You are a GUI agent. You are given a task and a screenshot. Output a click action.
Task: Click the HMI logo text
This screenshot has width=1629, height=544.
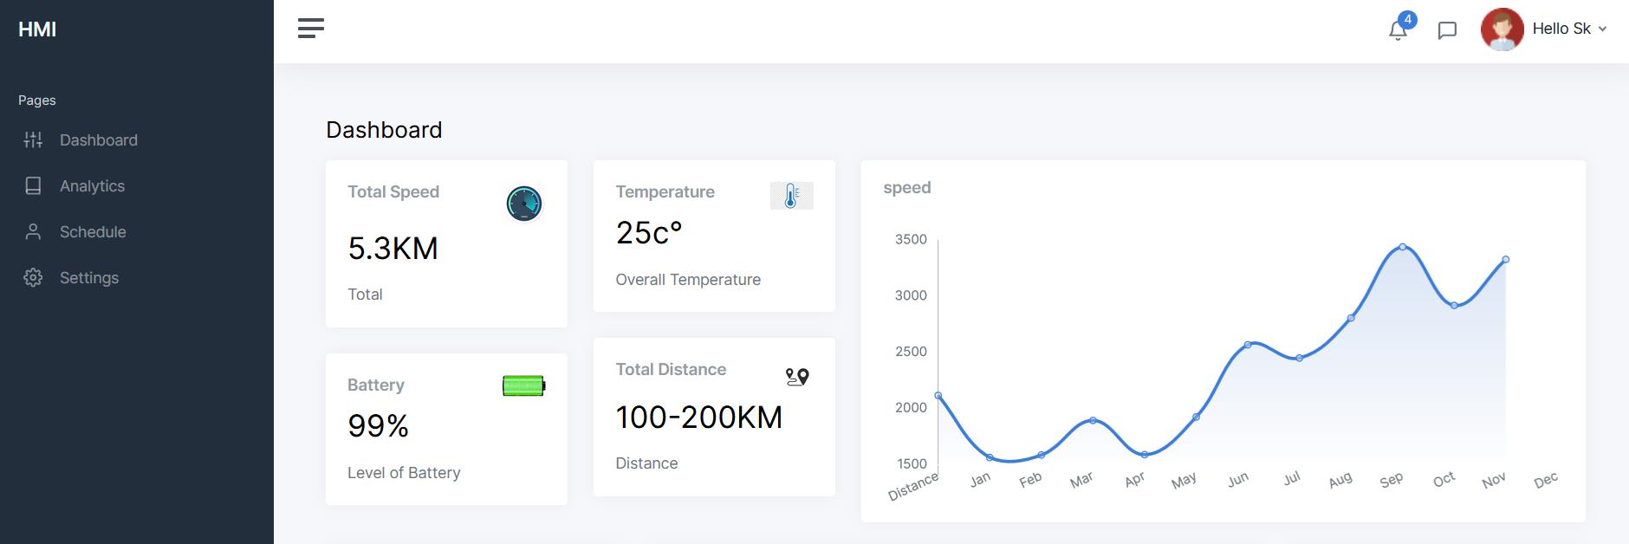coord(37,29)
